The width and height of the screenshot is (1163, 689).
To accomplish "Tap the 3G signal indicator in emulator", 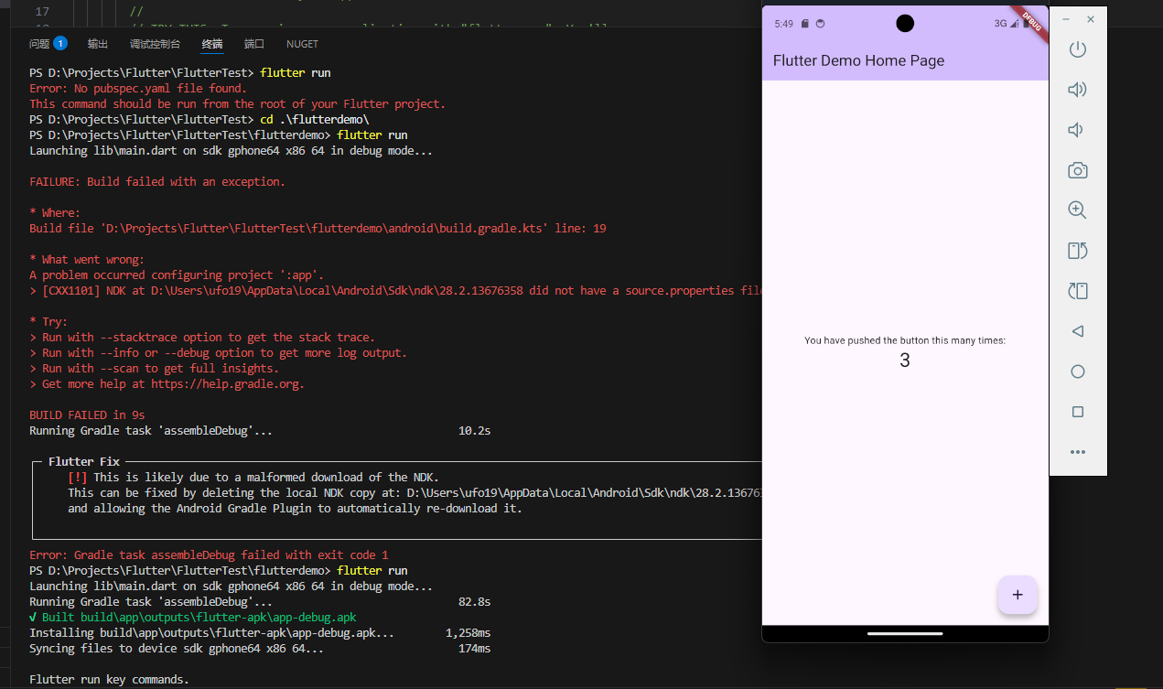I will pos(1001,24).
